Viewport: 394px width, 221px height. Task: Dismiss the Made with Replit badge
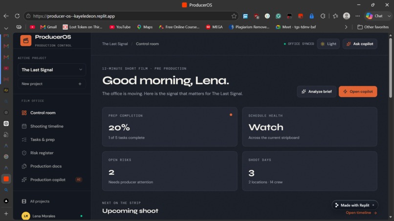373,205
